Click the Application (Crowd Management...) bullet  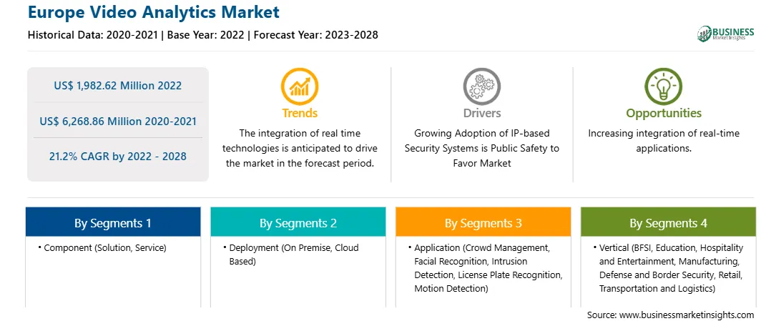[x=485, y=268]
